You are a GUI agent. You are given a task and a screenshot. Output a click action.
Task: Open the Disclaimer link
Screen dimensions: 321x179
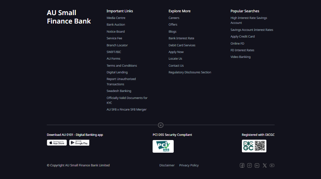tap(167, 165)
